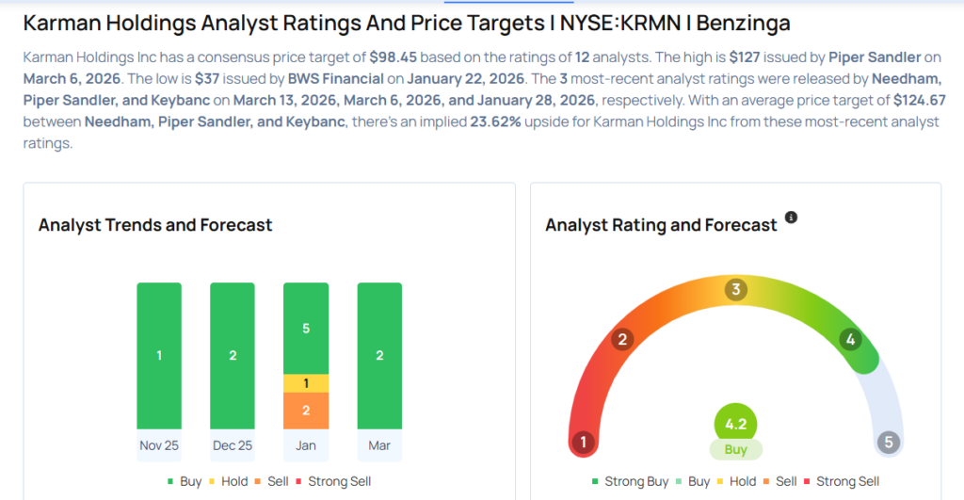Click the Analyst Trends and Forecast heading
The width and height of the screenshot is (964, 500).
(155, 225)
